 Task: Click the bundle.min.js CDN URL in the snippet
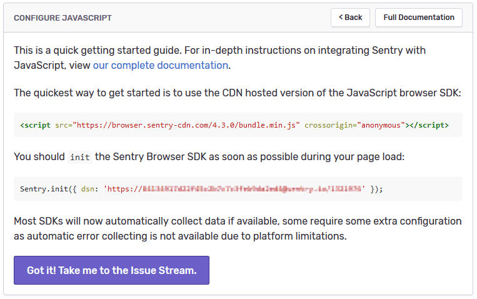186,125
